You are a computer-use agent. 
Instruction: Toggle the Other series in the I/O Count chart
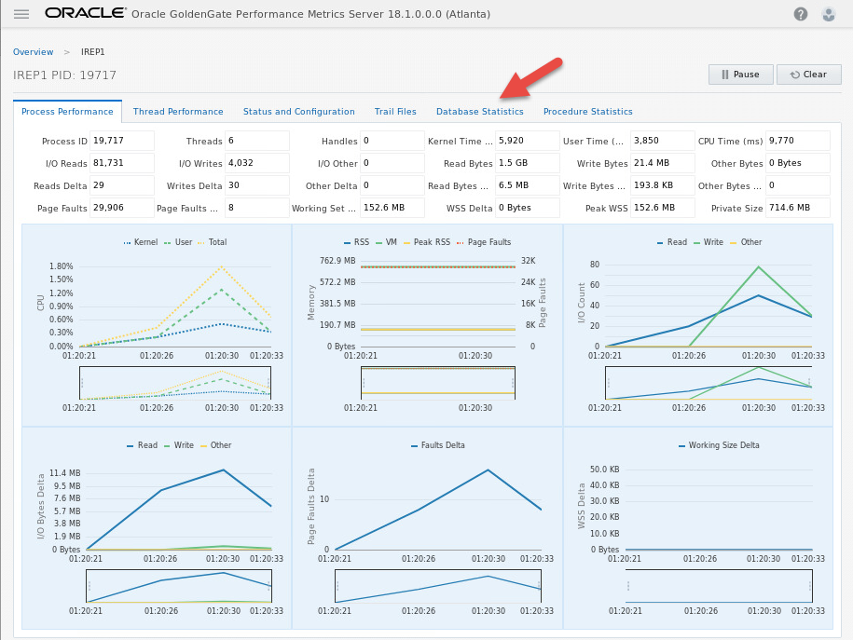pos(746,242)
